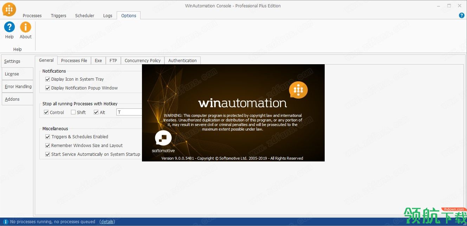Open the Exe settings tab
Image resolution: width=467 pixels, height=226 pixels.
pyautogui.click(x=98, y=61)
